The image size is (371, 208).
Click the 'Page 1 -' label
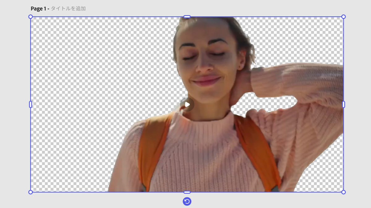click(x=40, y=9)
